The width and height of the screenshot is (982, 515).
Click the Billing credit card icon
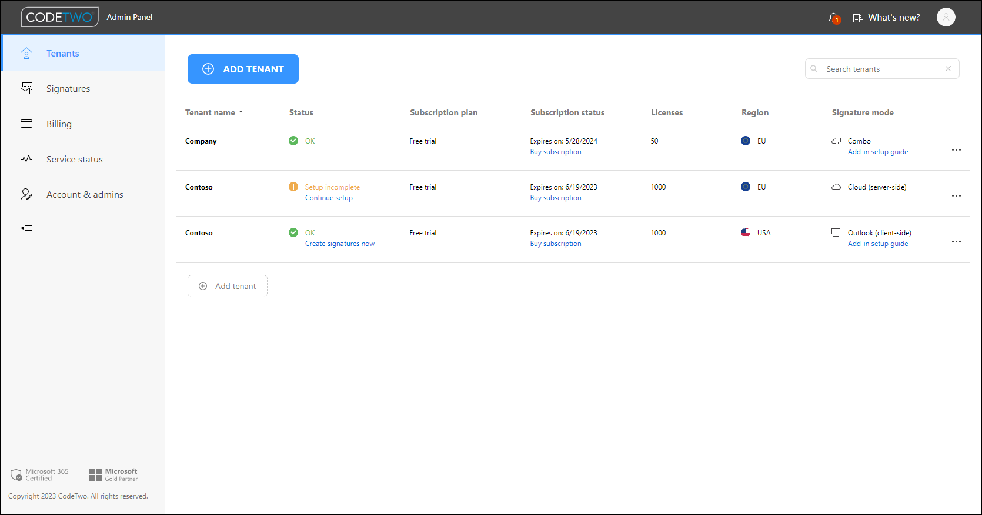coord(26,124)
